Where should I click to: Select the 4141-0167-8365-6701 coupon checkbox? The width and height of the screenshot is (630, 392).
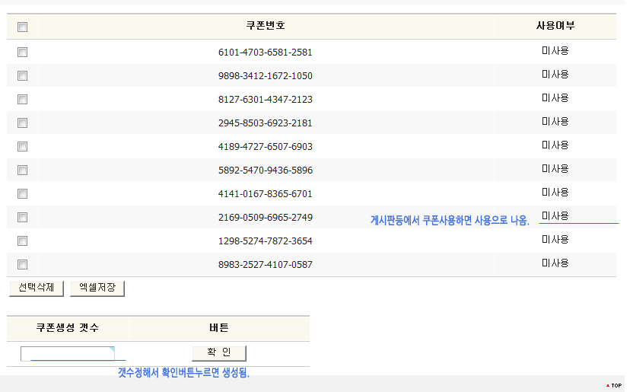pyautogui.click(x=22, y=194)
